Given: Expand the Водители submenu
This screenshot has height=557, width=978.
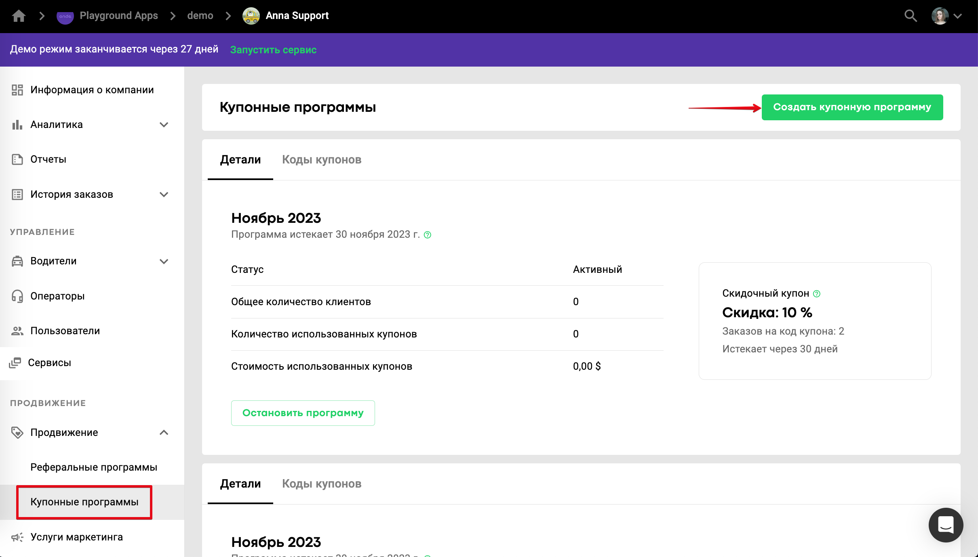Looking at the screenshot, I should [x=164, y=261].
